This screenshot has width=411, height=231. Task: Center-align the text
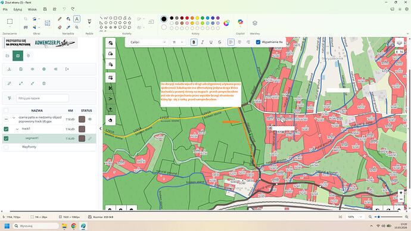pos(239,42)
